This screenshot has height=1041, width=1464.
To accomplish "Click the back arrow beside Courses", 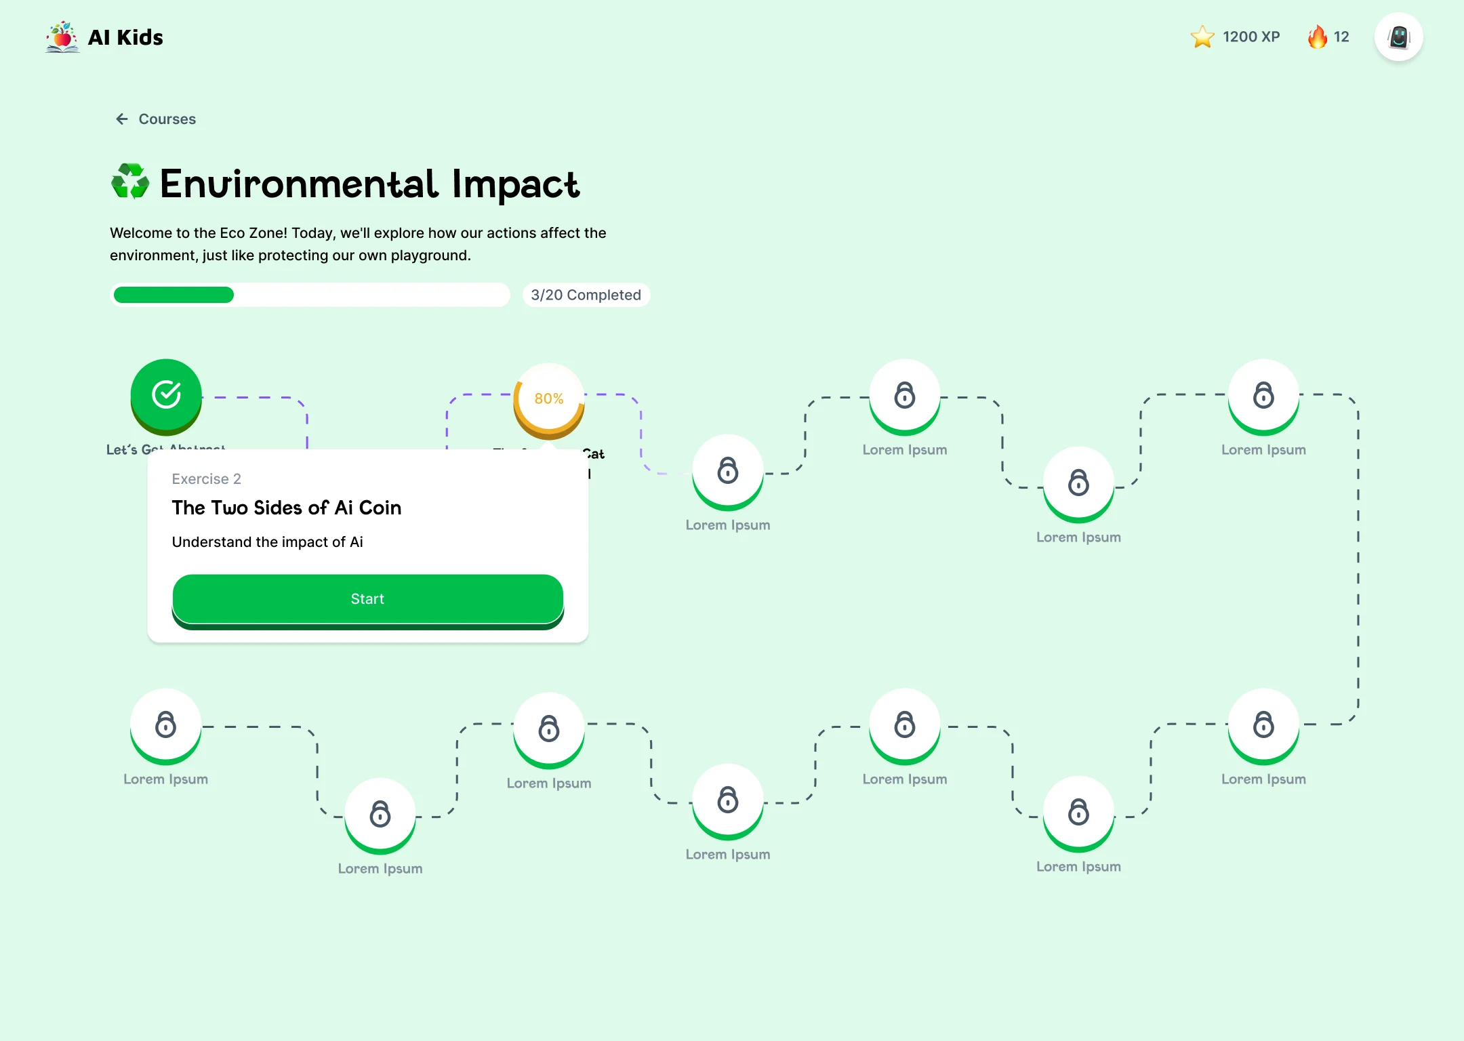I will pyautogui.click(x=122, y=119).
